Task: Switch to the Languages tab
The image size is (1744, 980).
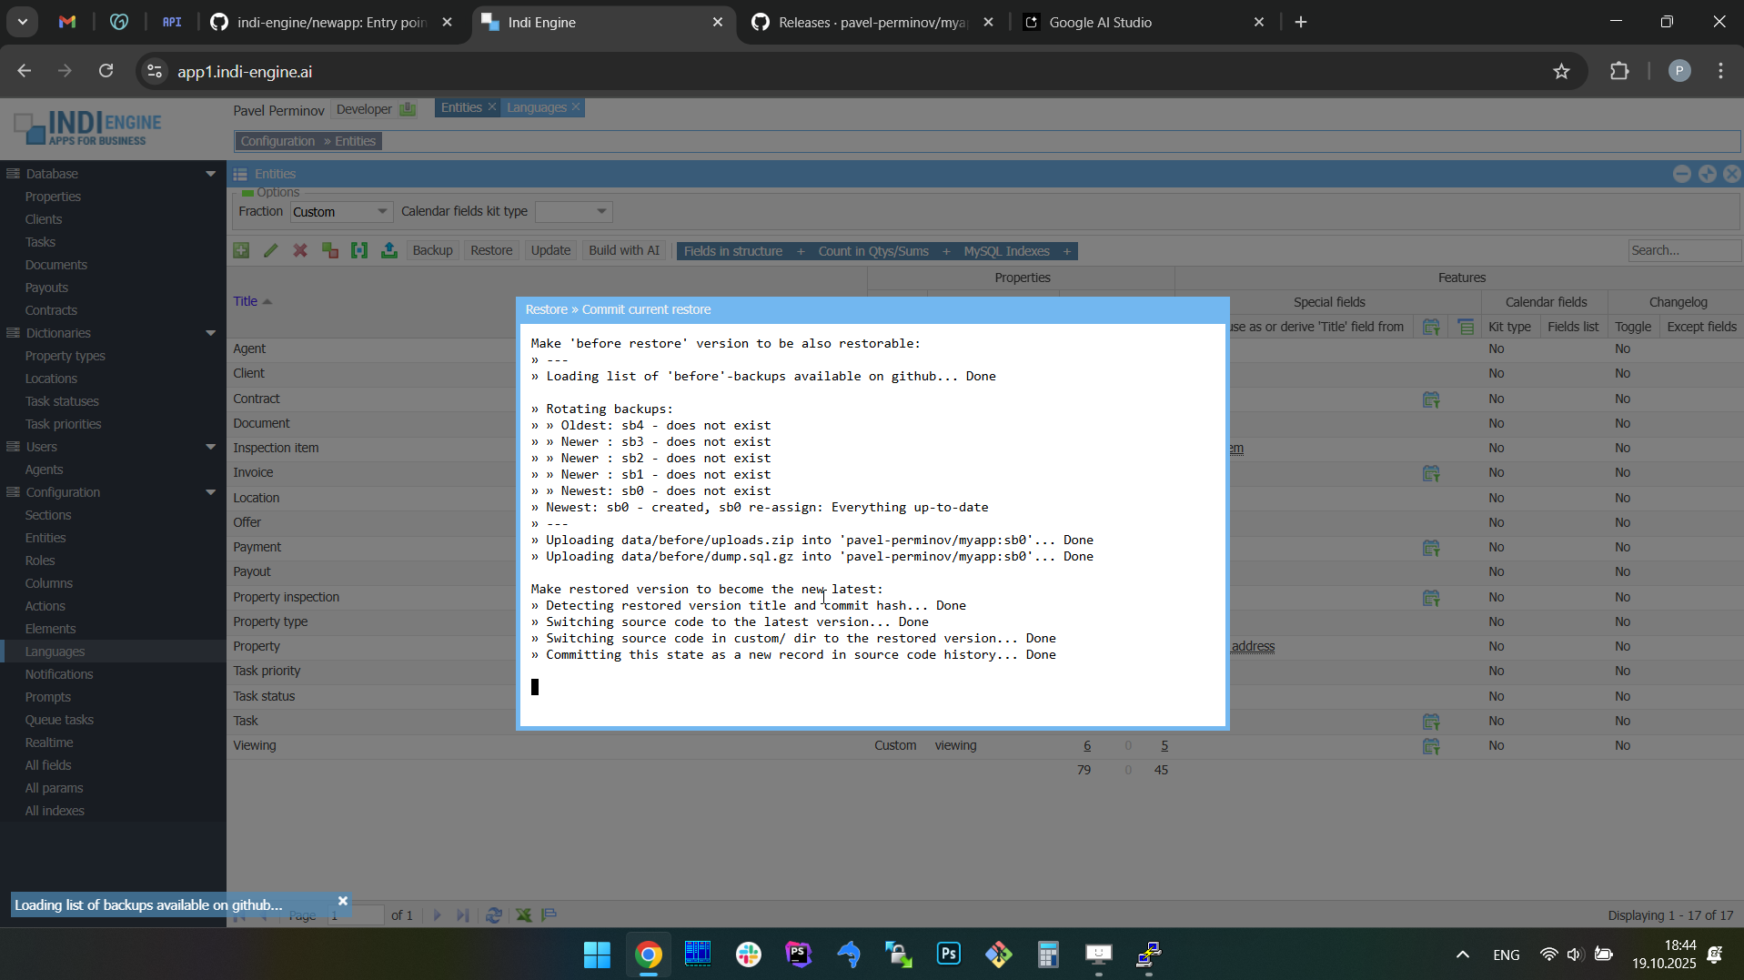Action: [x=536, y=108]
